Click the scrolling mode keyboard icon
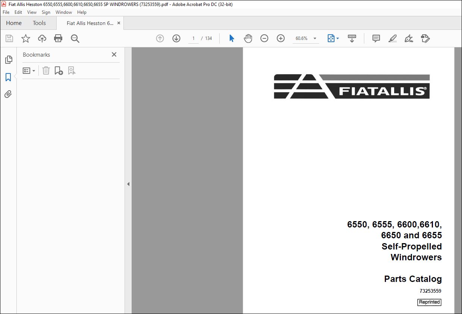Screen dimensions: 462x314 coord(352,38)
